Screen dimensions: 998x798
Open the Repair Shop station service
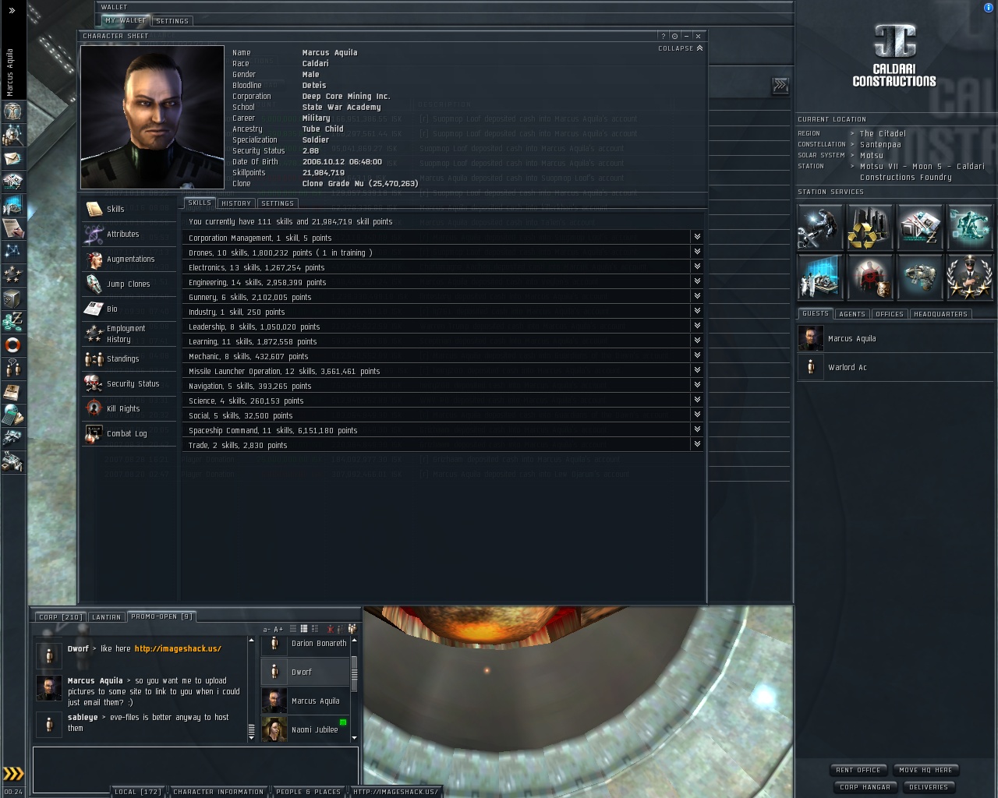(820, 226)
